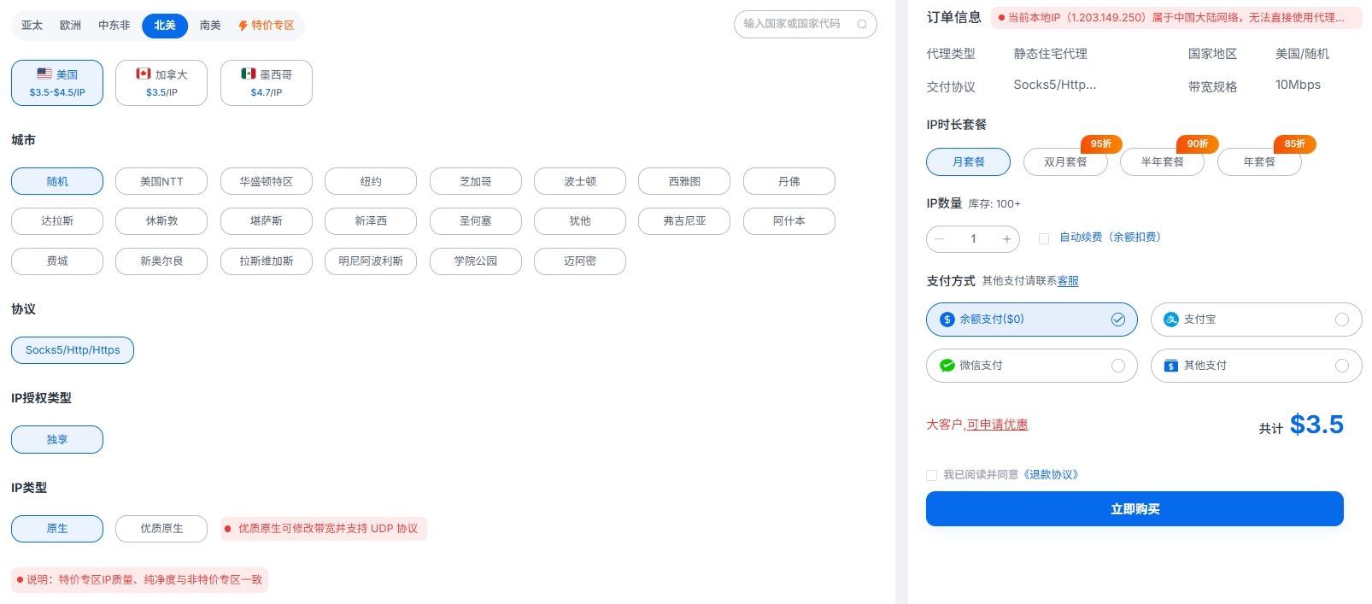Screen dimensions: 1372x604
Task: Select 纽约 city
Action: [x=371, y=181]
